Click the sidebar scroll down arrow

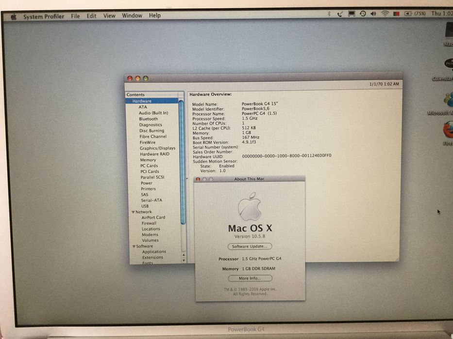point(184,261)
